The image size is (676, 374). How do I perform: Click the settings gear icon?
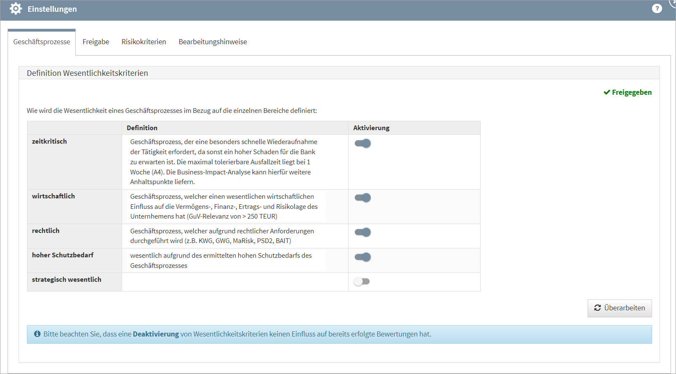coord(16,9)
